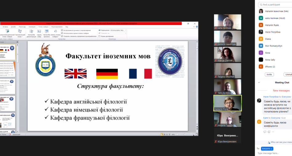Click the search icon in participant finder

click(x=260, y=5)
